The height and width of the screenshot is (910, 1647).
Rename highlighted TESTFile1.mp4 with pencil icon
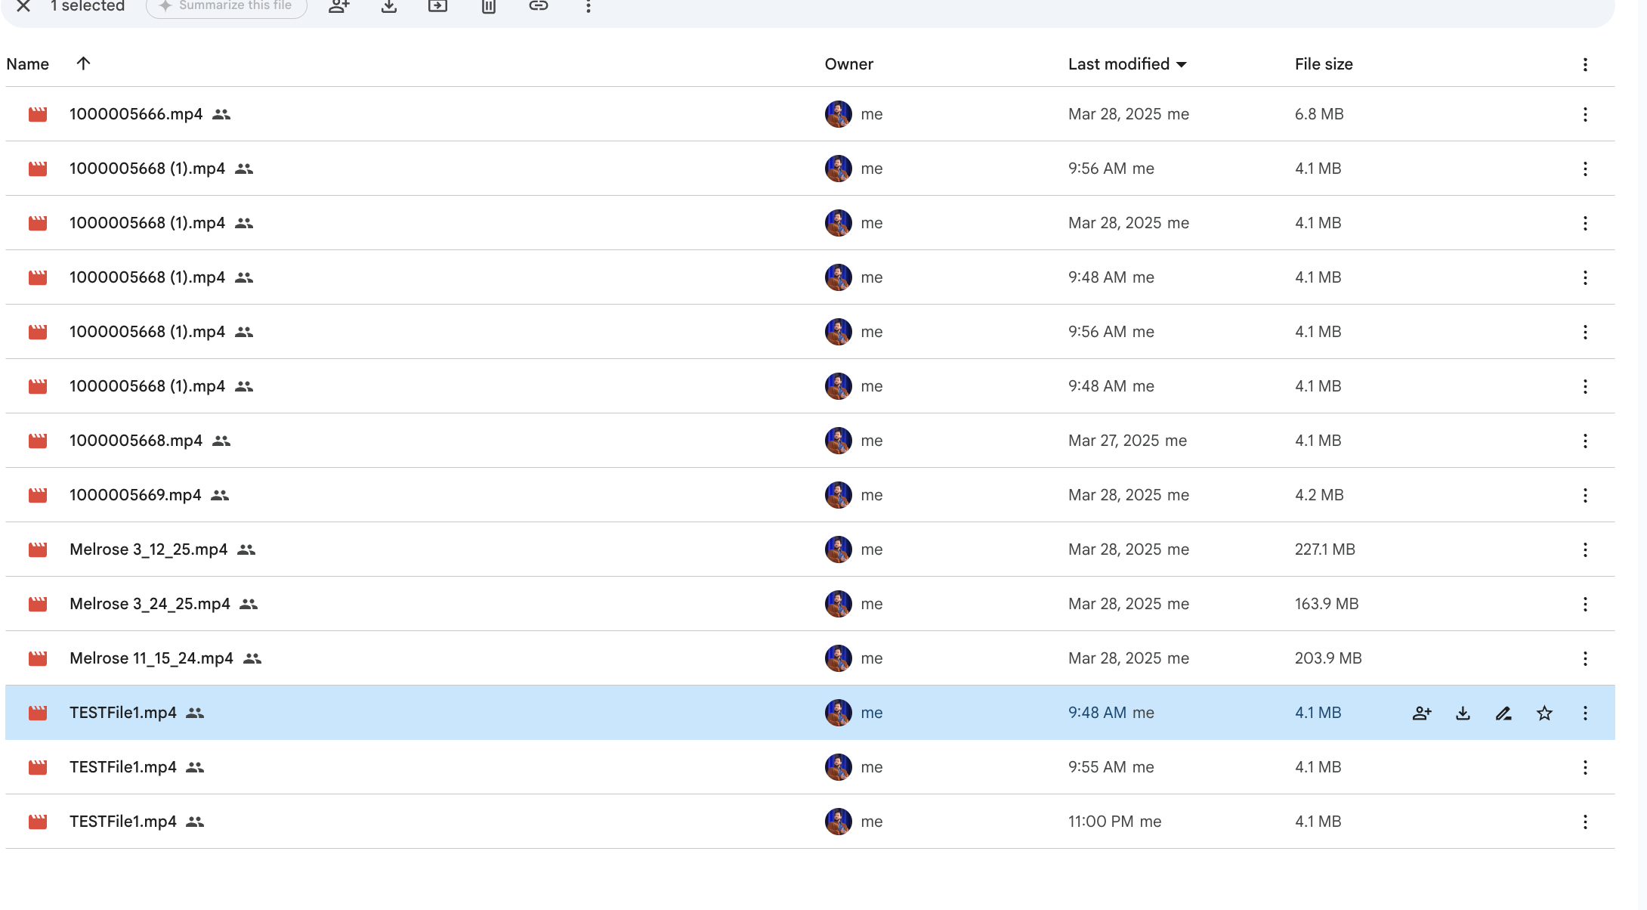tap(1503, 713)
